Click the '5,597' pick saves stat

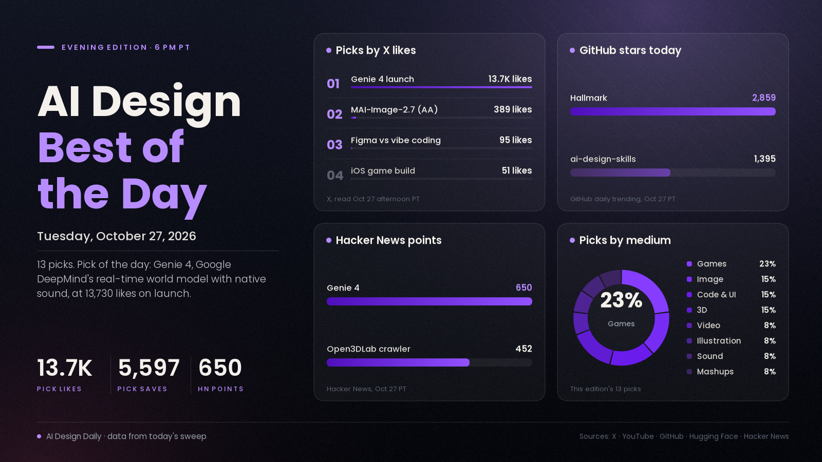[149, 368]
